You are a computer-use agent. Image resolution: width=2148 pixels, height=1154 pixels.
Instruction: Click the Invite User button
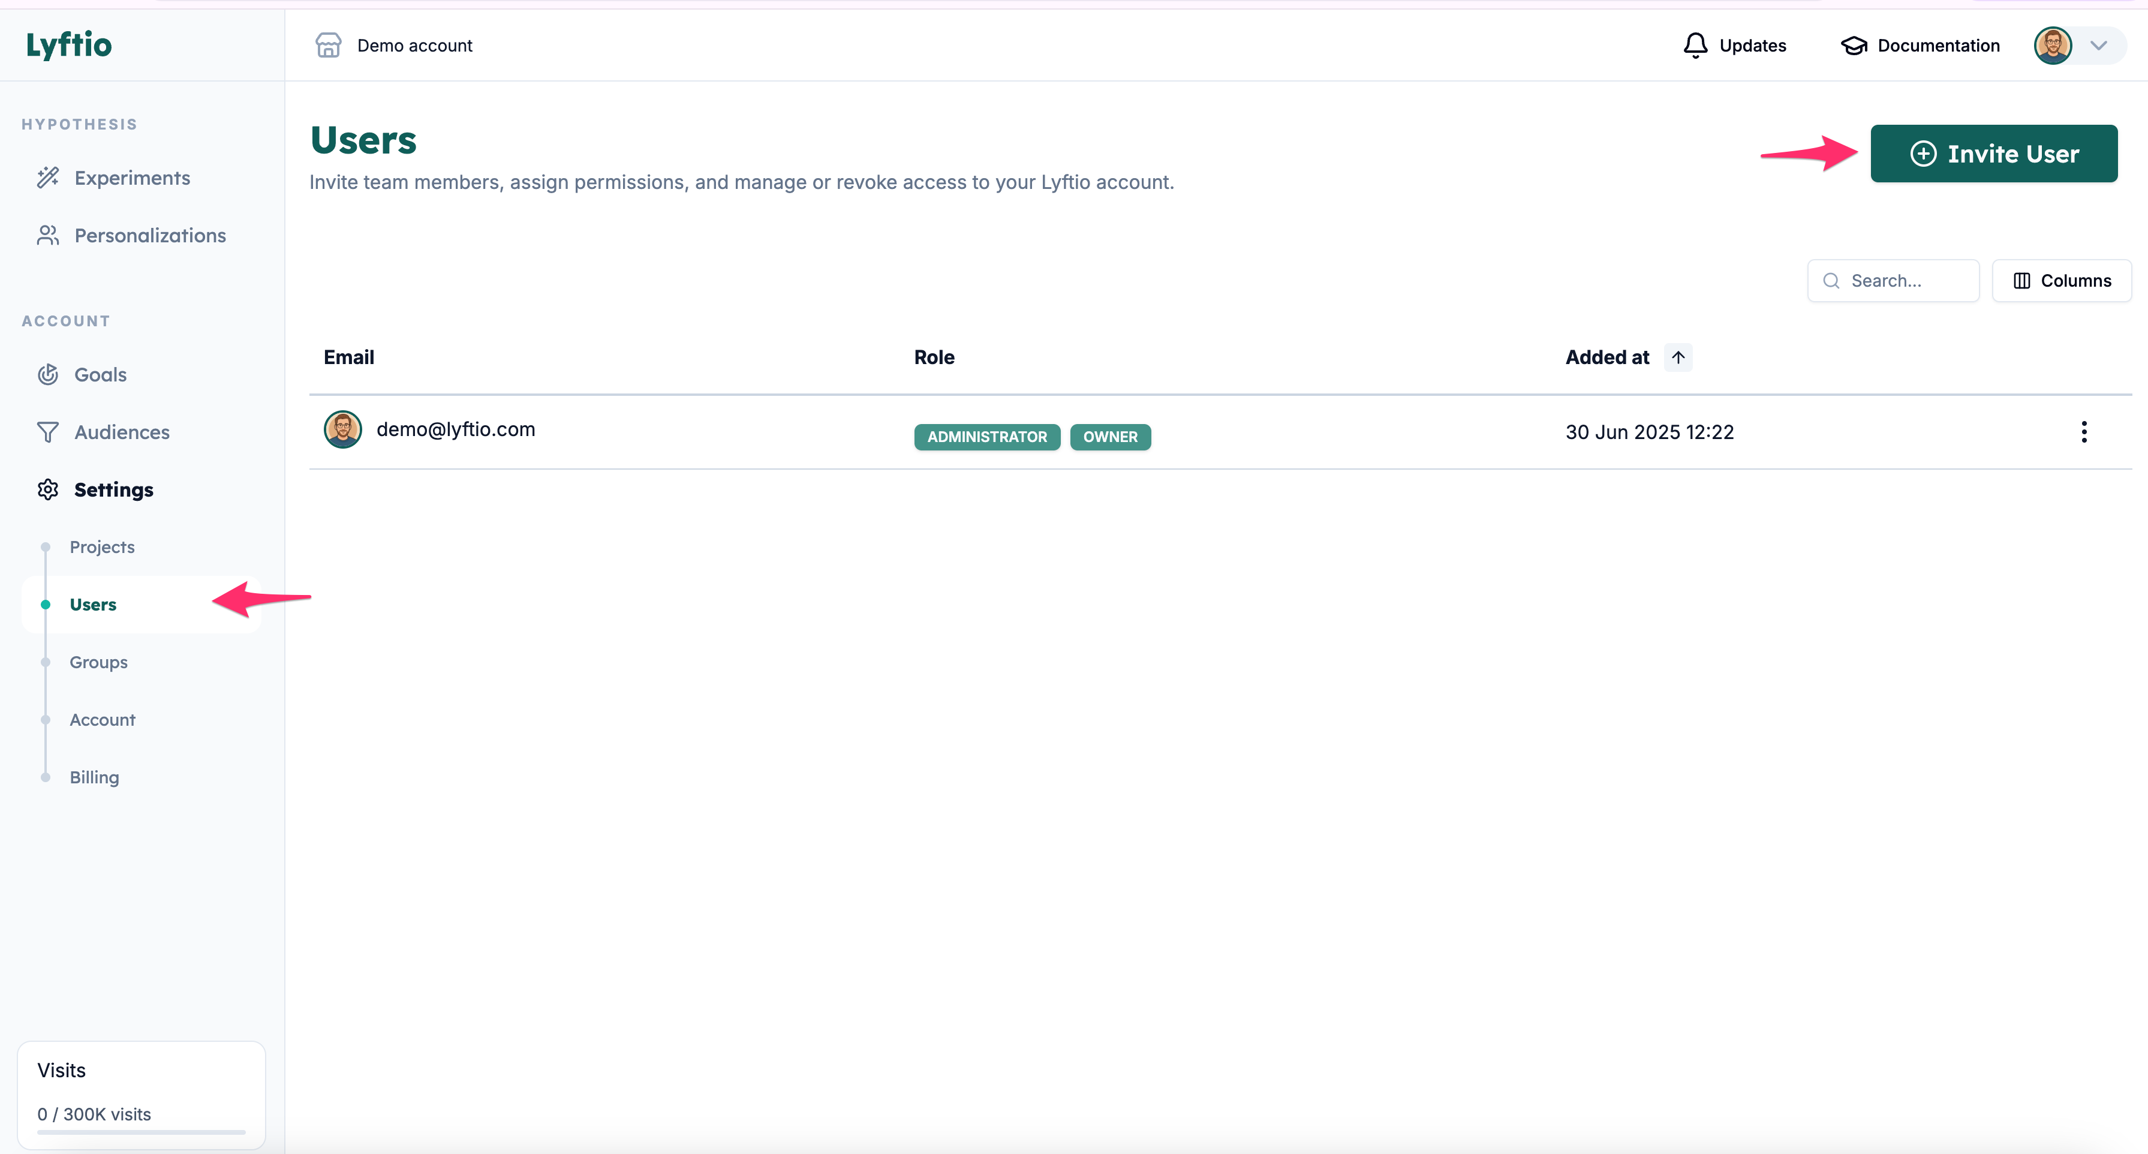click(x=1994, y=154)
